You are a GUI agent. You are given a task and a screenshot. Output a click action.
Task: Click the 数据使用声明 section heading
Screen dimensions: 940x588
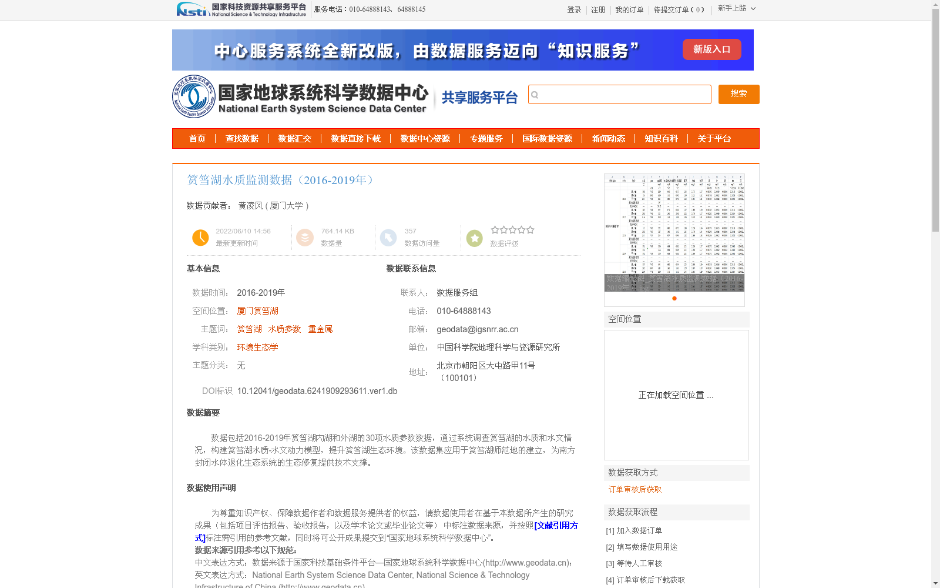pyautogui.click(x=211, y=488)
